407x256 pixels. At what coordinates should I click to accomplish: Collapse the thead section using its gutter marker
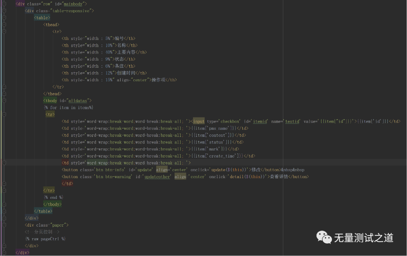point(4,24)
